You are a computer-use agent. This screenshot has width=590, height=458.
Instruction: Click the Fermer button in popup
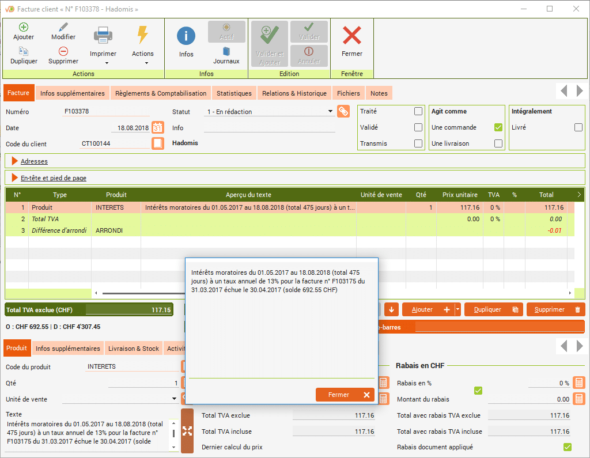[x=345, y=395]
